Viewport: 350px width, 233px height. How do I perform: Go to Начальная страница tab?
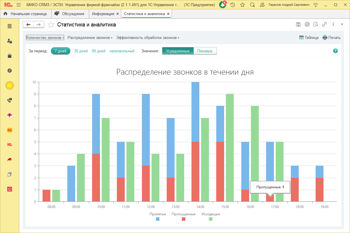point(26,14)
